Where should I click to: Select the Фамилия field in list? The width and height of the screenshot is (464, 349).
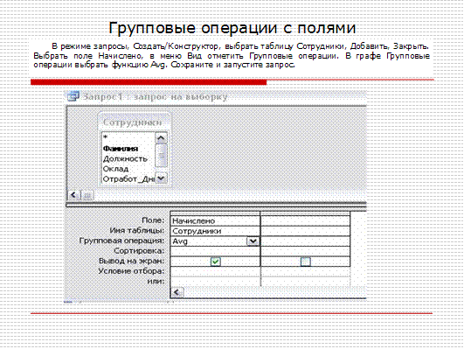coord(121,149)
